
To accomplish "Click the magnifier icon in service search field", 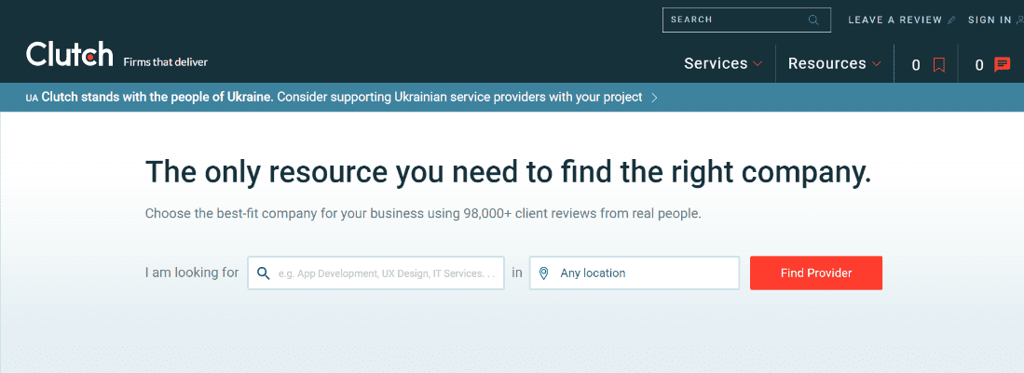I will pos(264,273).
